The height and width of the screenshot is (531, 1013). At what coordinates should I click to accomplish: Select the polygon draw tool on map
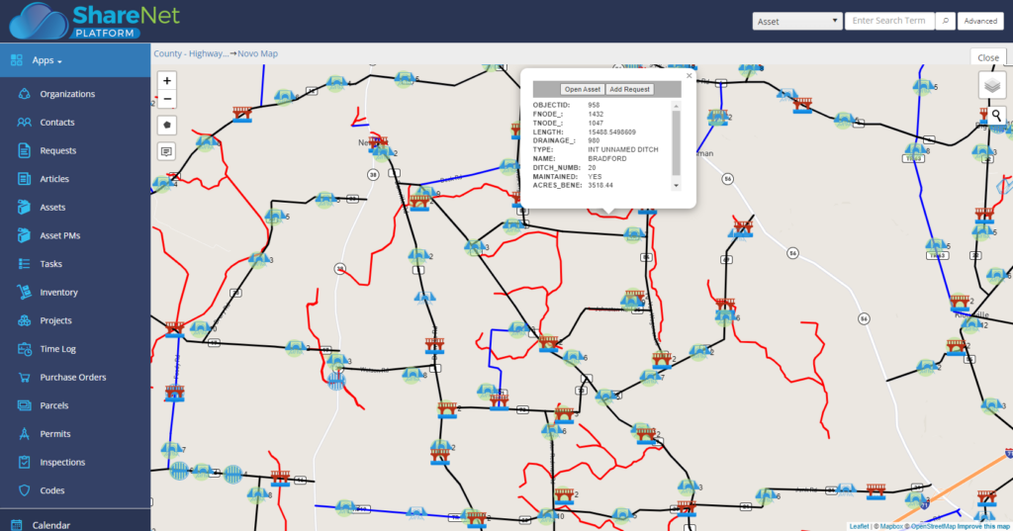[167, 126]
